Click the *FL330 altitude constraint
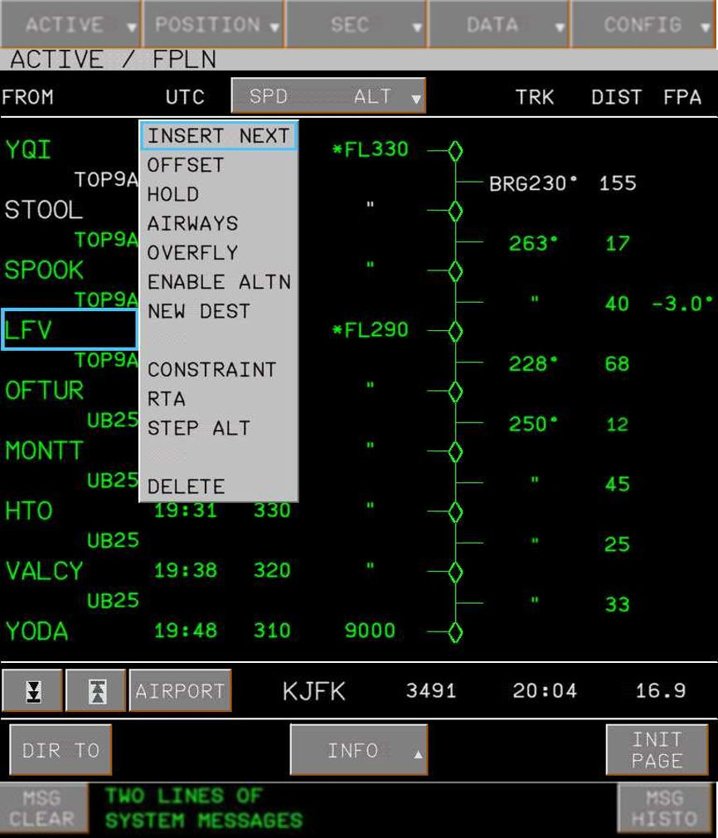 click(x=371, y=149)
